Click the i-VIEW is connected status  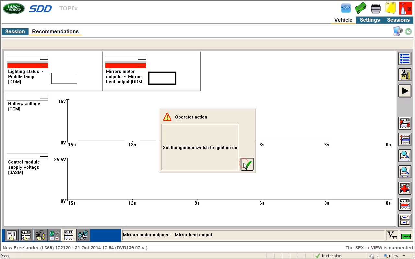379,248
